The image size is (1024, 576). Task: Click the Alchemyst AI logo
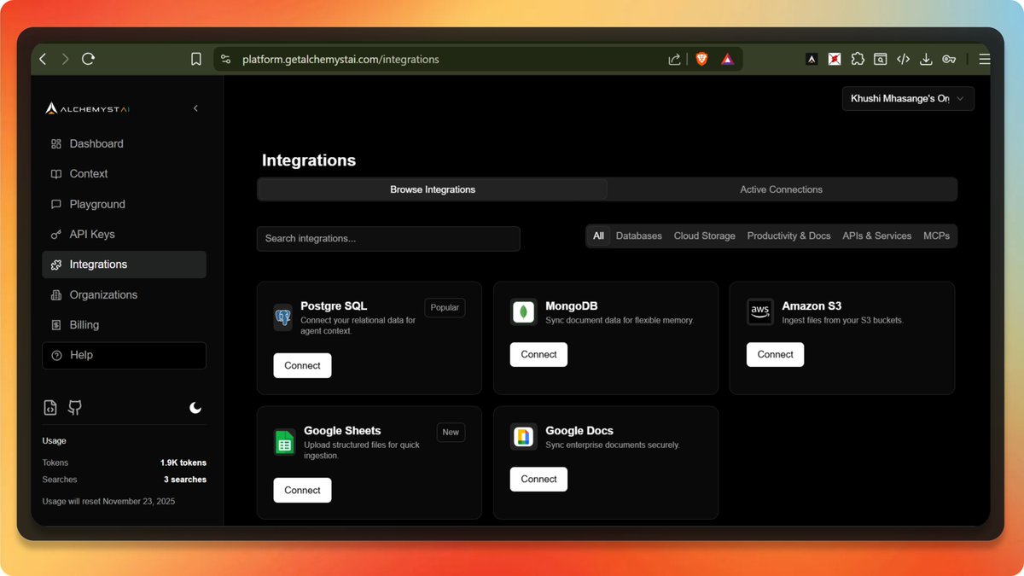88,108
